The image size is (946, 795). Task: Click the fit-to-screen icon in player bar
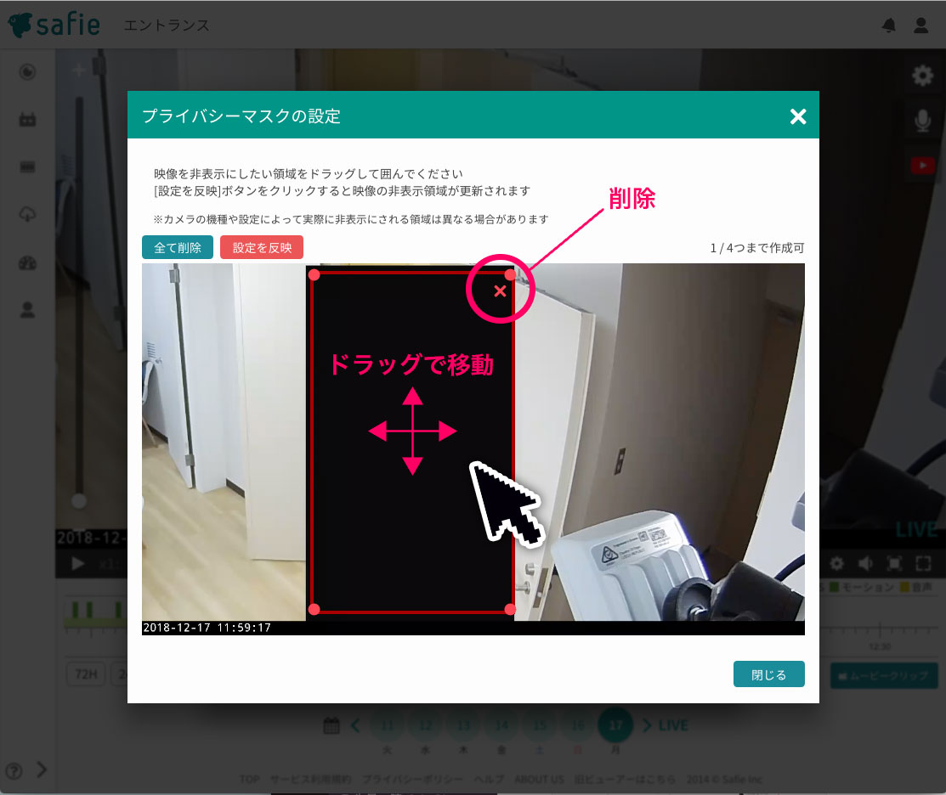tap(894, 564)
